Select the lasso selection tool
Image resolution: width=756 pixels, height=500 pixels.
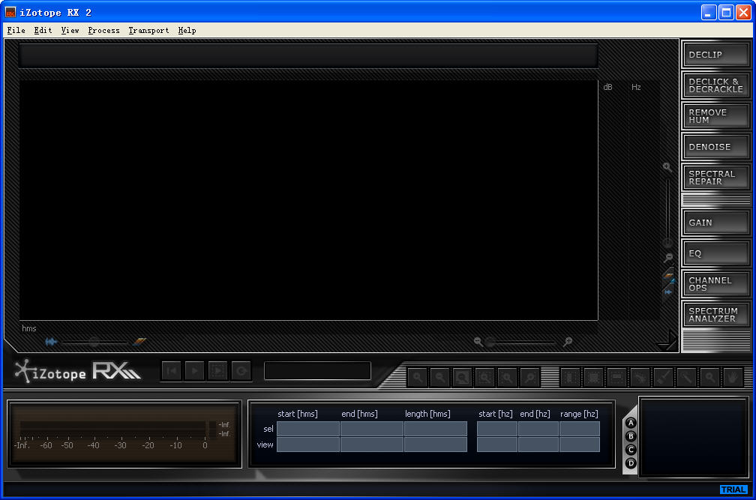[640, 377]
